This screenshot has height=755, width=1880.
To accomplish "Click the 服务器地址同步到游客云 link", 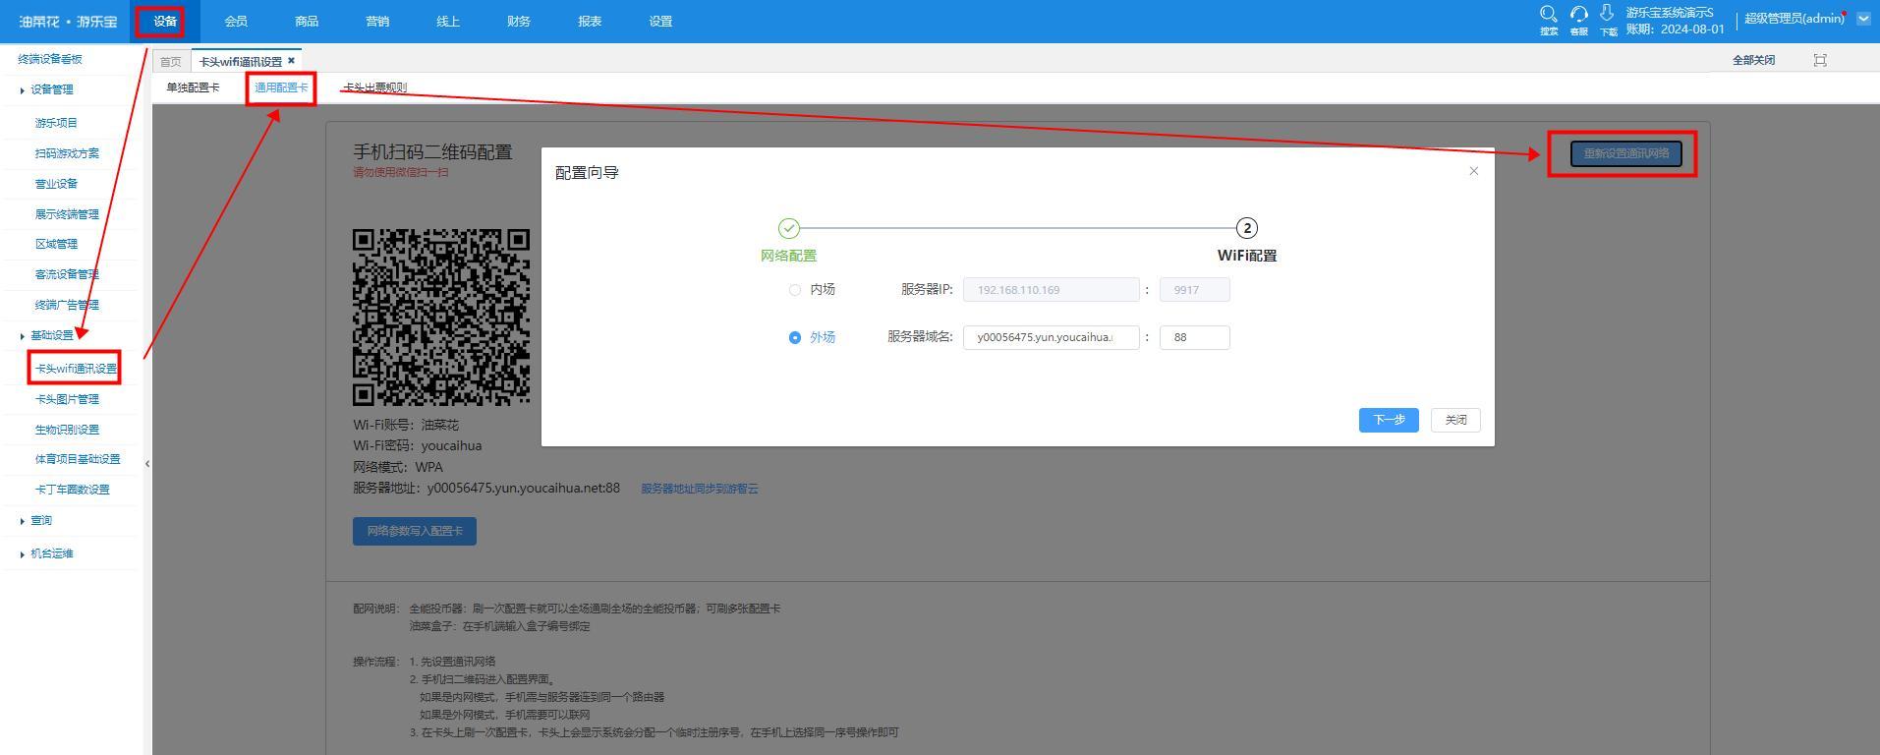I will pos(700,489).
